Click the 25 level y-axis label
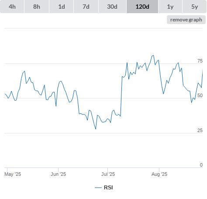The height and width of the screenshot is (199, 207). 200,130
